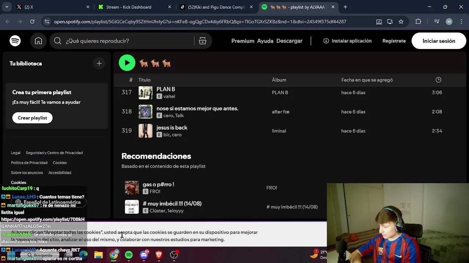Select recommended track 'gas o p#rro !'
This screenshot has height=263, width=469.
(158, 184)
